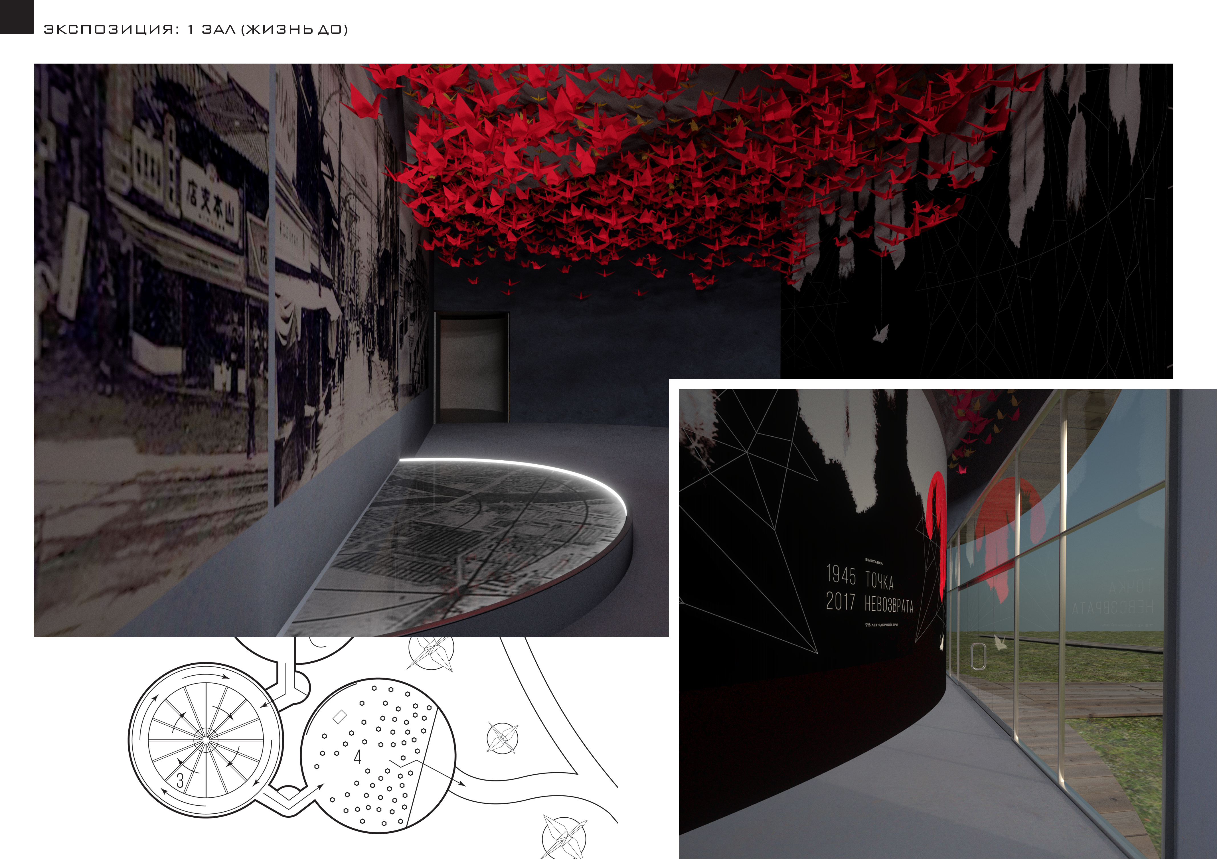Click the '2017' year text on the wall
The image size is (1217, 859).
click(841, 601)
